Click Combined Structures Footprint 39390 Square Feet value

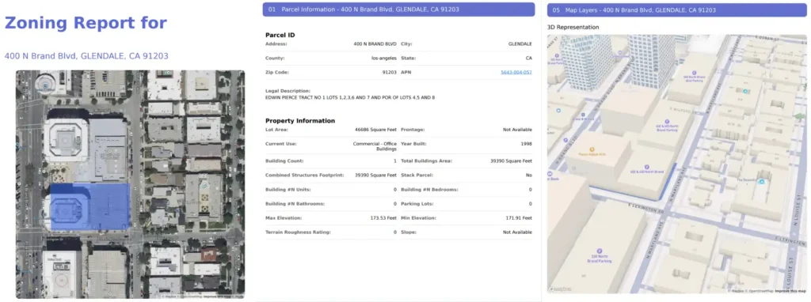pyautogui.click(x=375, y=176)
